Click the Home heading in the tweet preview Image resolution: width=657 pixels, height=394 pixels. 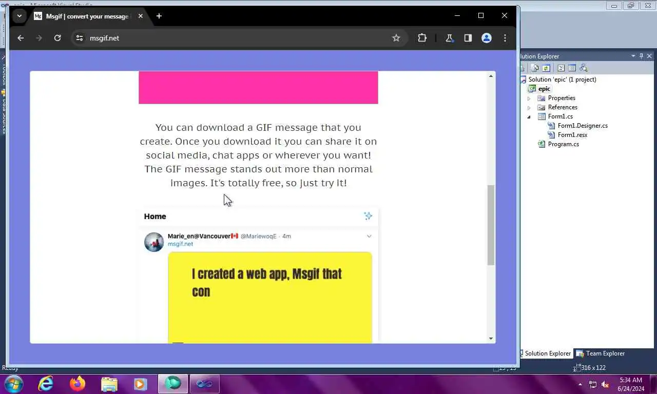click(155, 216)
